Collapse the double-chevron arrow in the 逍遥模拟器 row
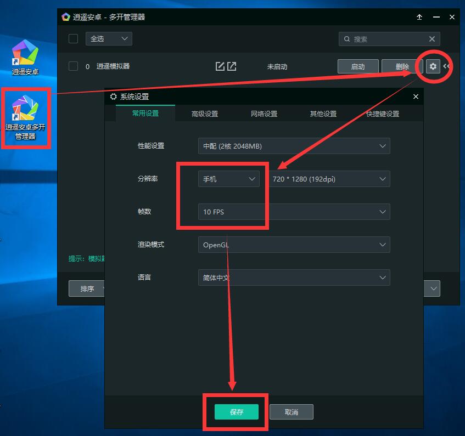Screen dimensions: 465x436 click(x=446, y=66)
